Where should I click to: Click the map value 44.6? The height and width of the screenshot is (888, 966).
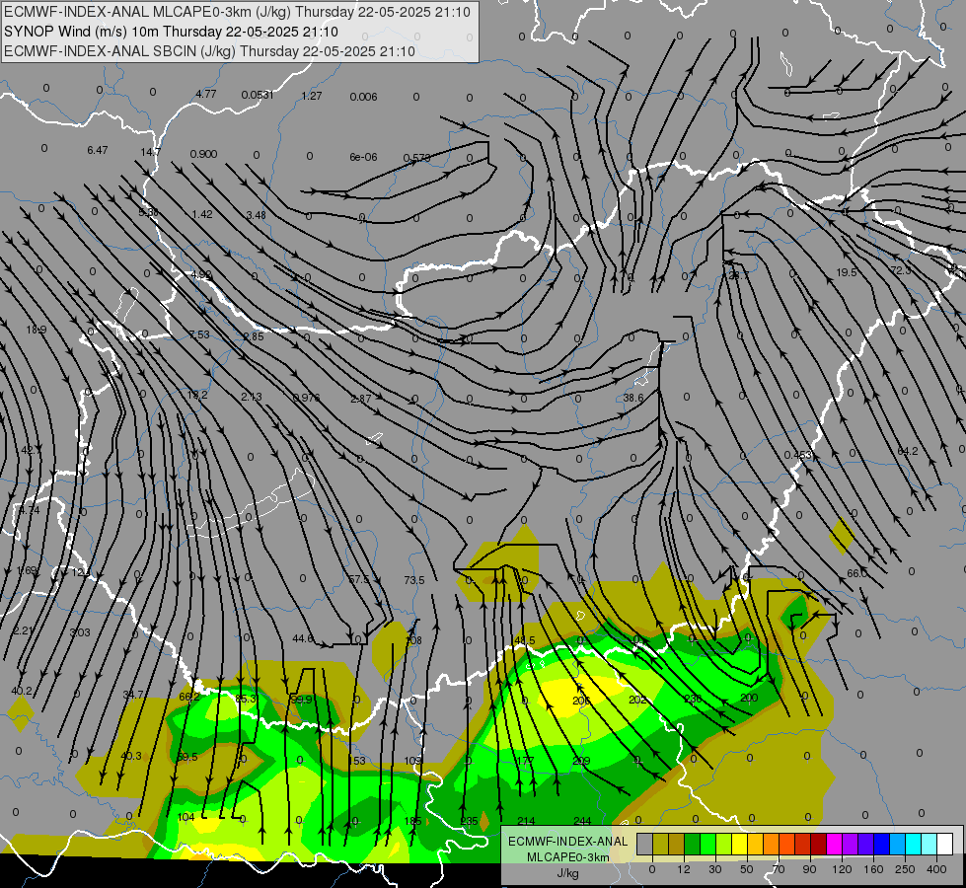(303, 638)
